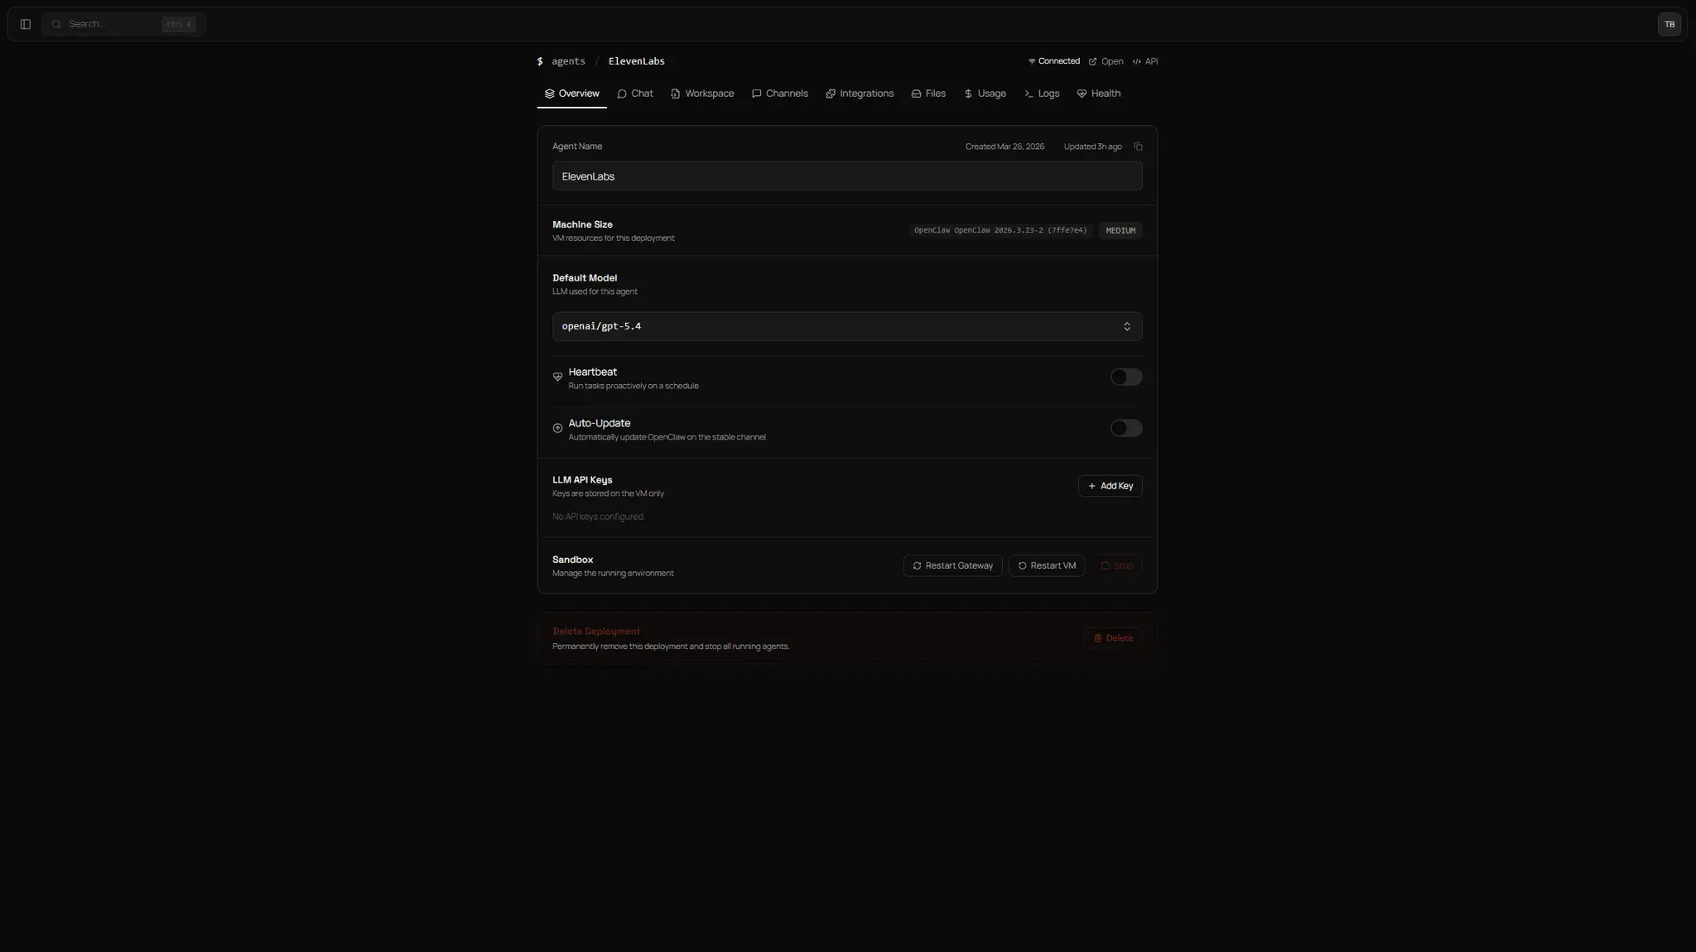1696x952 pixels.
Task: Click No API keys configured text
Action: tap(598, 517)
